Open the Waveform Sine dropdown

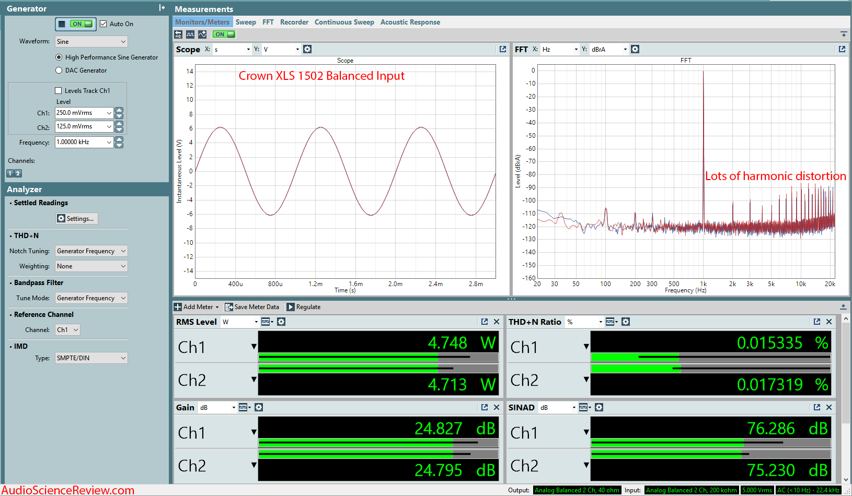(x=91, y=42)
